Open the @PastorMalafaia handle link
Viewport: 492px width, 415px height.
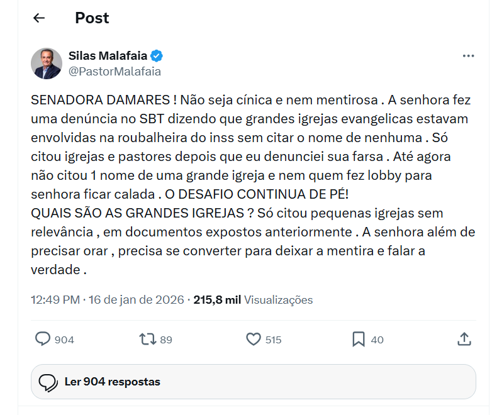click(115, 71)
